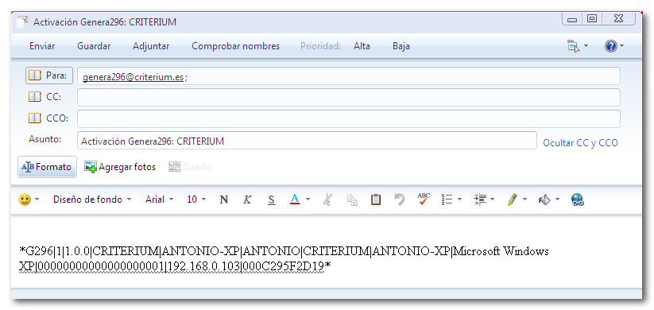Click the CCO address book icon

(x=34, y=118)
